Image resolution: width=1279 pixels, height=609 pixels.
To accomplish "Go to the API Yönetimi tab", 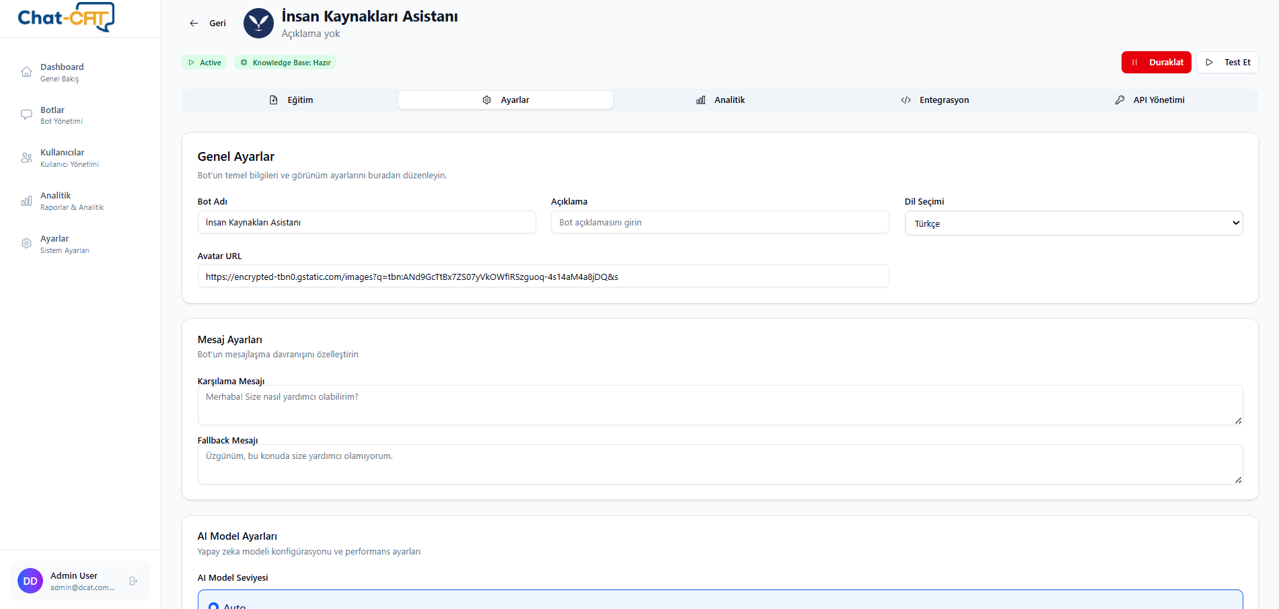I will pos(1150,100).
